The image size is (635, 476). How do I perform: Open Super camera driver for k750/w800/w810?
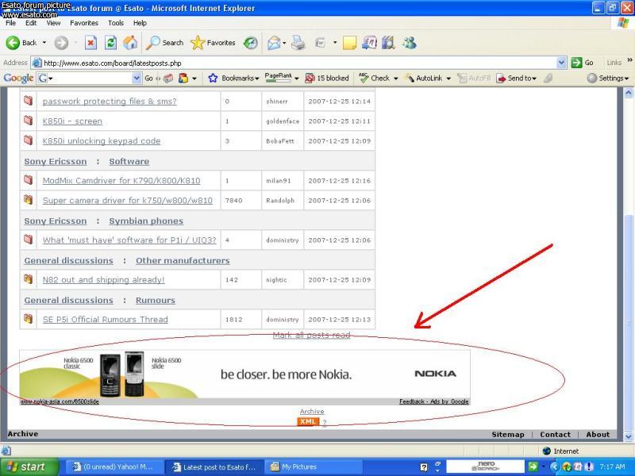[128, 201]
